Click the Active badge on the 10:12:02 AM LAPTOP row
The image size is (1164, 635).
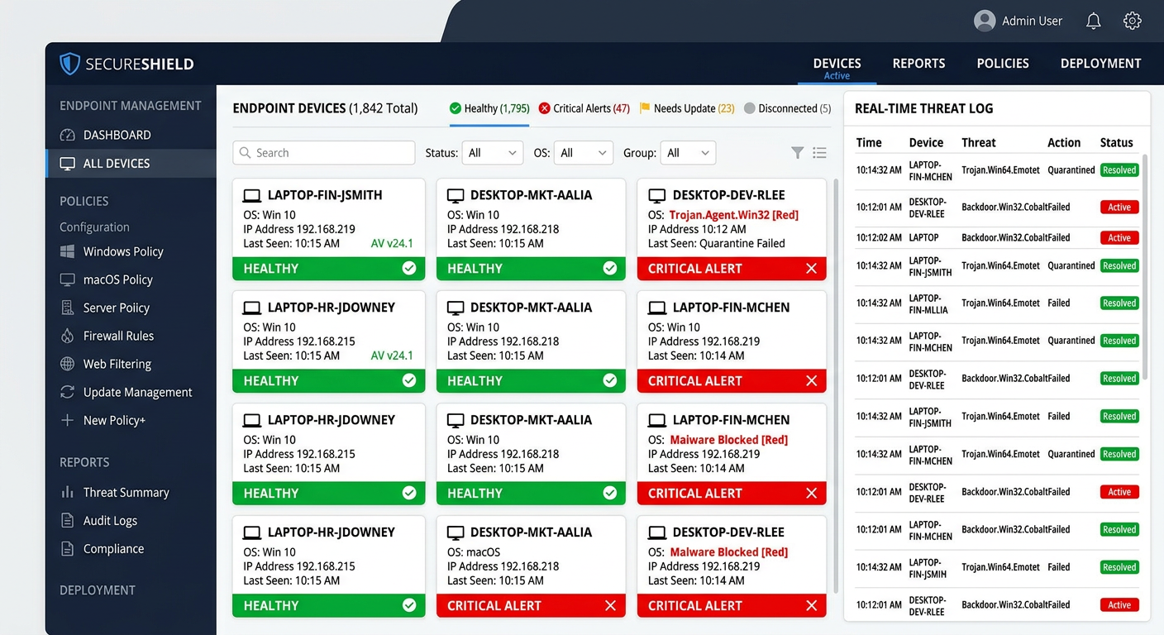pyautogui.click(x=1119, y=238)
